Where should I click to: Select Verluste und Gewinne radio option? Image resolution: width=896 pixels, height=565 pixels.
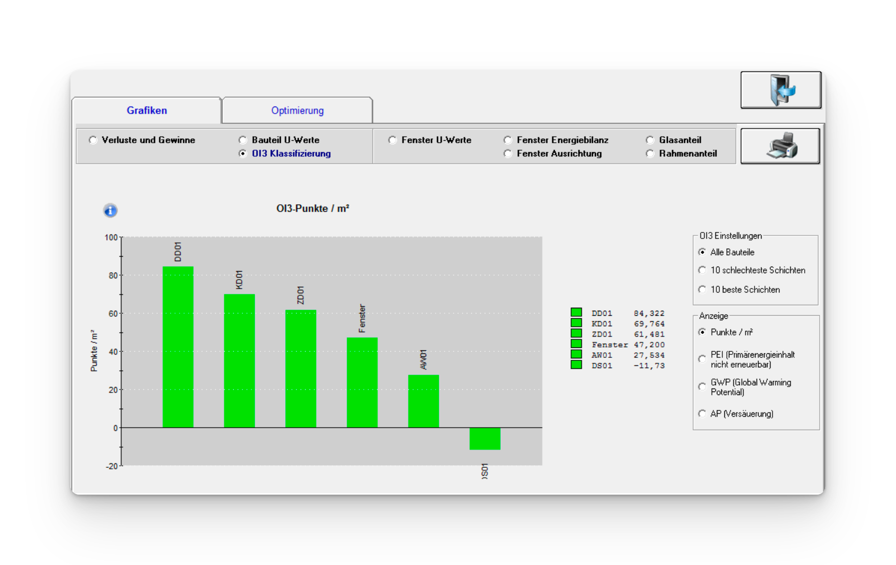point(93,140)
